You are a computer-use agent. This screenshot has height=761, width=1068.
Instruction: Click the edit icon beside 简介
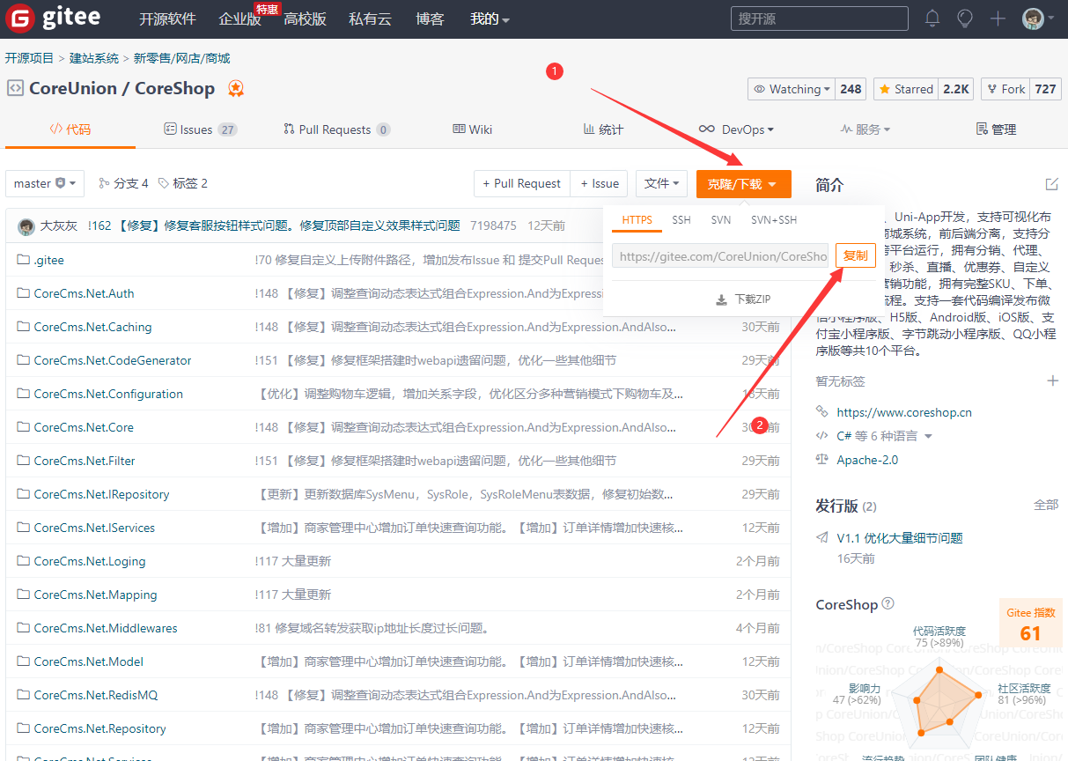(x=1051, y=184)
